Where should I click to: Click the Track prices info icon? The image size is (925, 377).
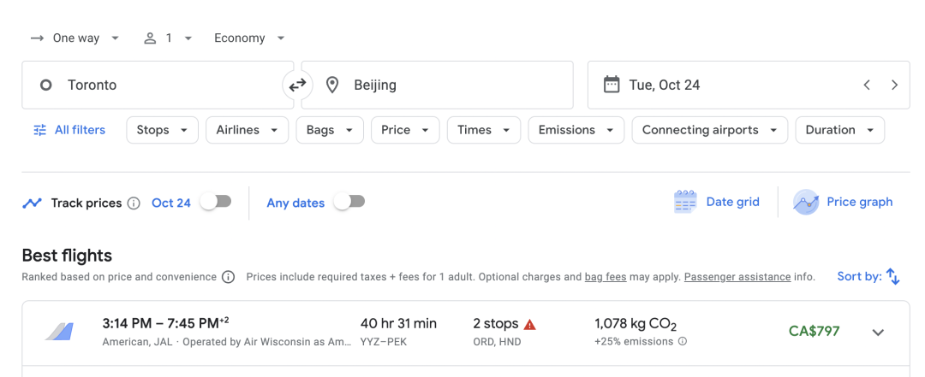[134, 203]
